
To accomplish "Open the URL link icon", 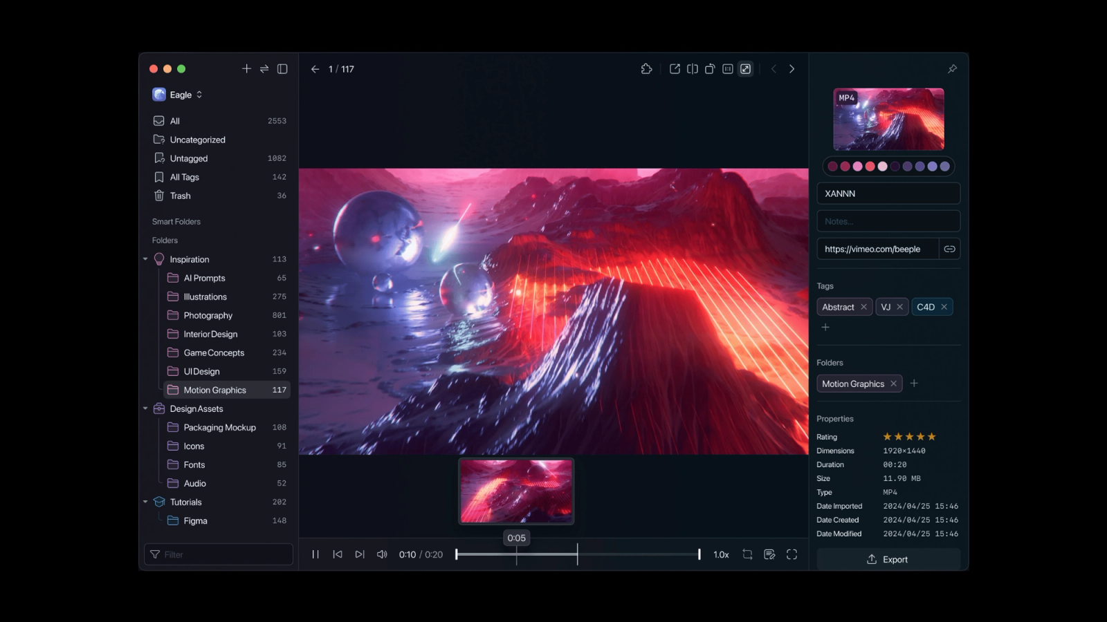I will pyautogui.click(x=949, y=249).
